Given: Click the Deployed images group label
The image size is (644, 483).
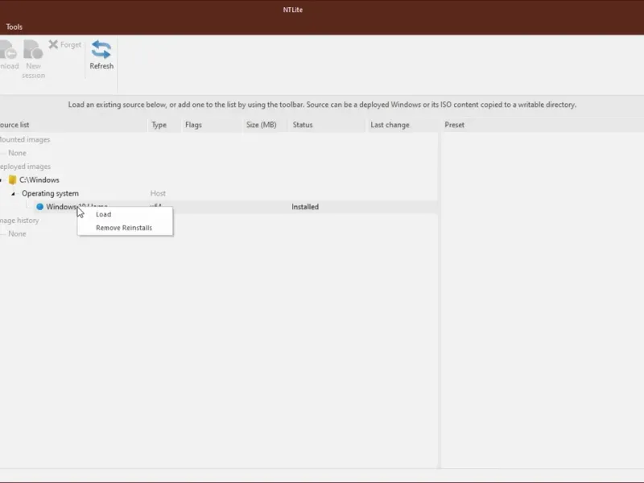Looking at the screenshot, I should tap(26, 167).
